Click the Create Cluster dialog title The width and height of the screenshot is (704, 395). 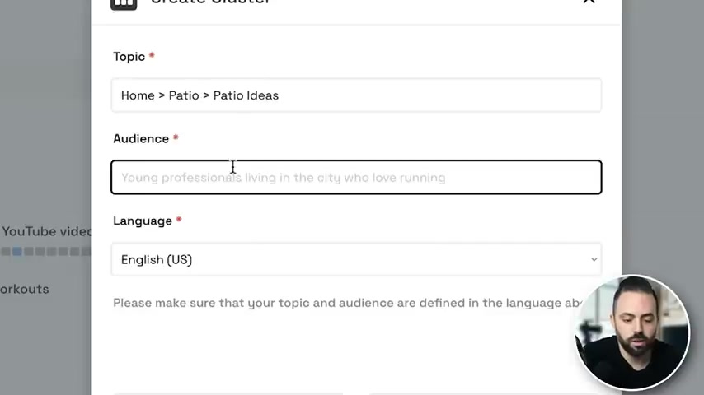coord(210,2)
